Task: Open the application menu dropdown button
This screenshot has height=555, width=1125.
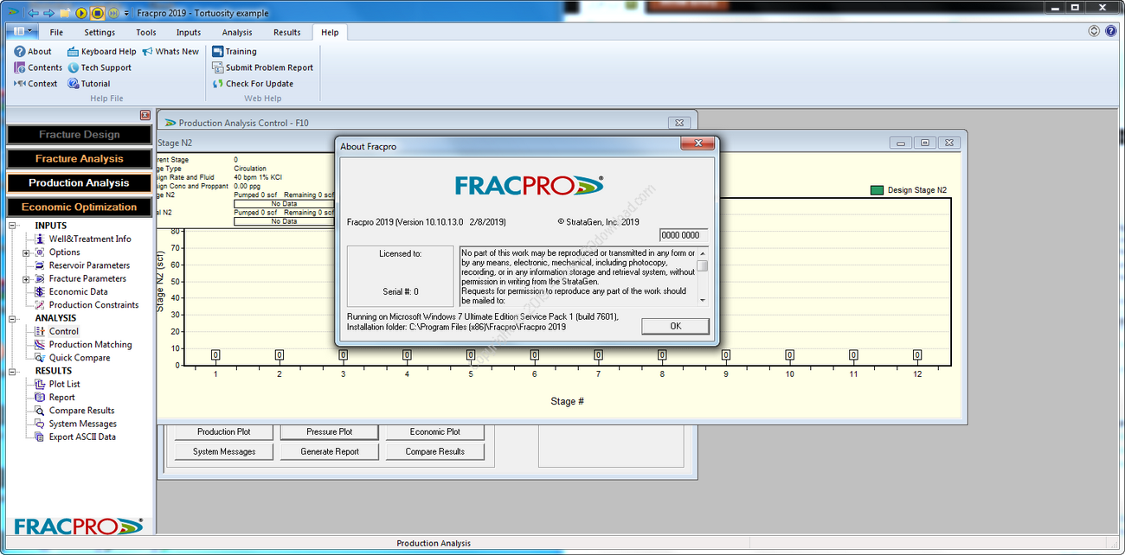Action: (22, 31)
